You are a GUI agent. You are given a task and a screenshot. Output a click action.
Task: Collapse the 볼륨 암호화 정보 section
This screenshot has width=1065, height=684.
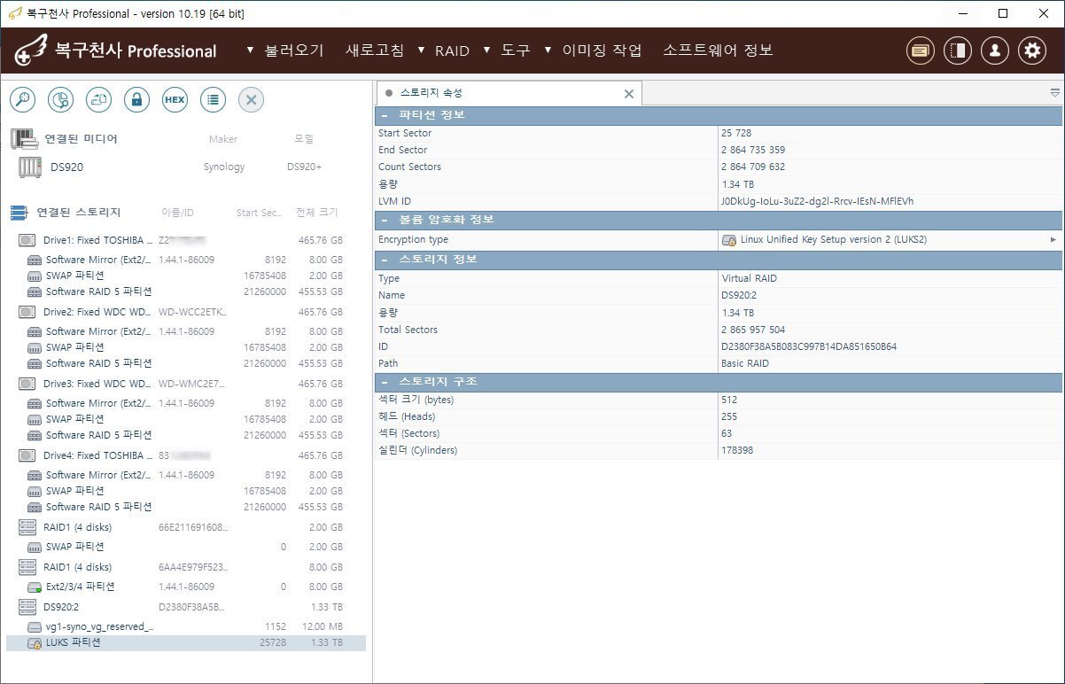pos(385,220)
